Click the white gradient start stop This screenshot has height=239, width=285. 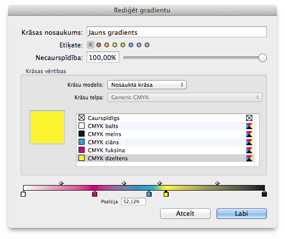coord(23,194)
